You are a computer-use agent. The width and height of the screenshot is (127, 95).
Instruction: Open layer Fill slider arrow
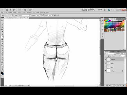point(125,56)
